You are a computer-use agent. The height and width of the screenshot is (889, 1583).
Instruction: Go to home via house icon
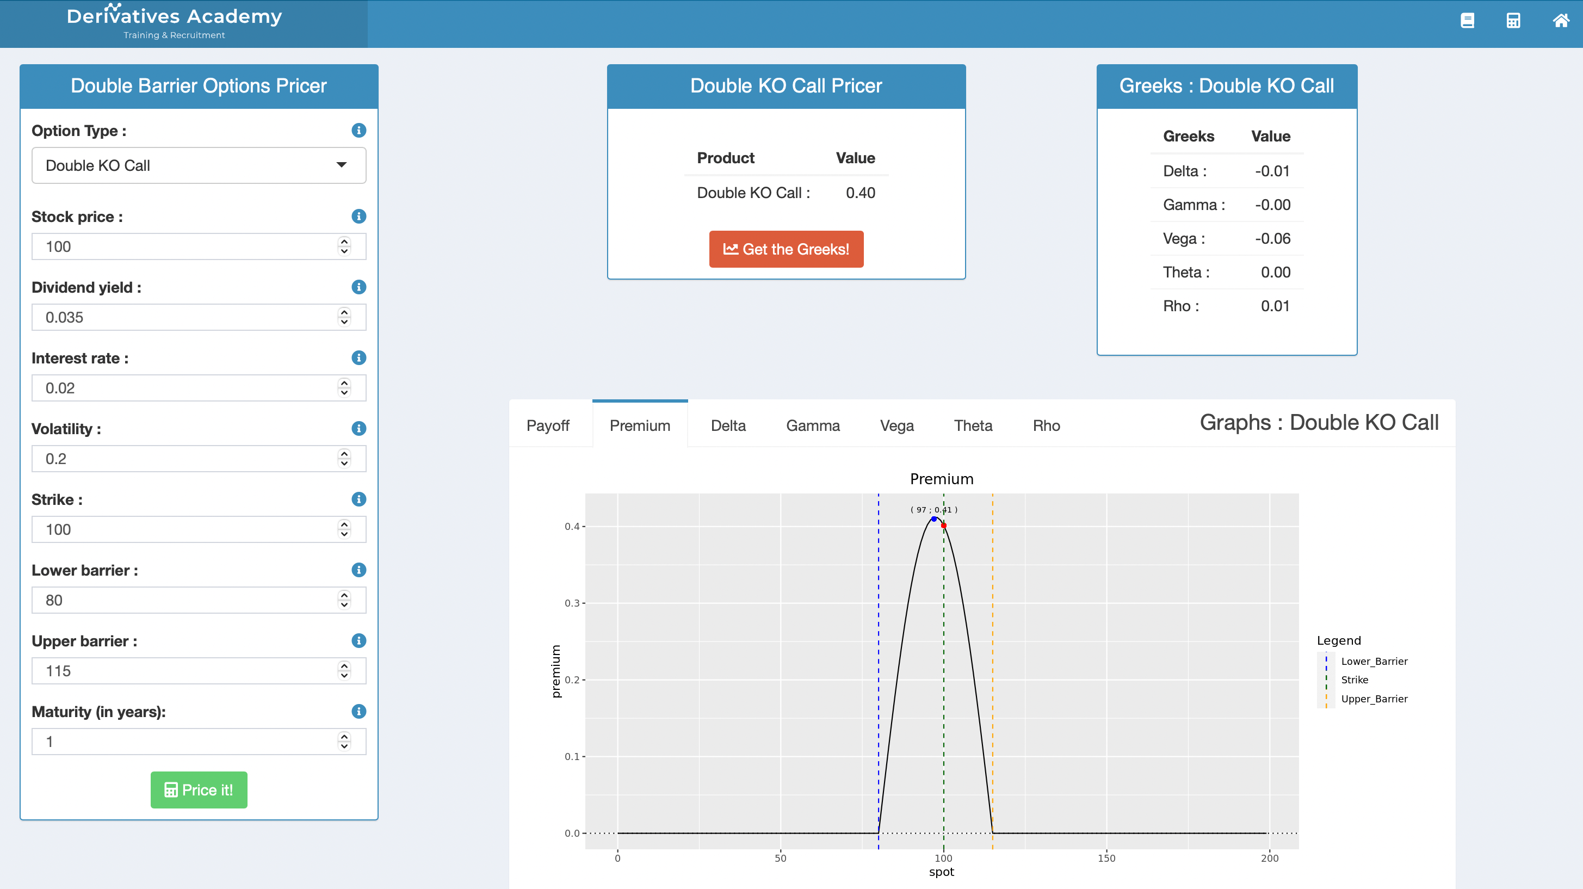coord(1561,21)
